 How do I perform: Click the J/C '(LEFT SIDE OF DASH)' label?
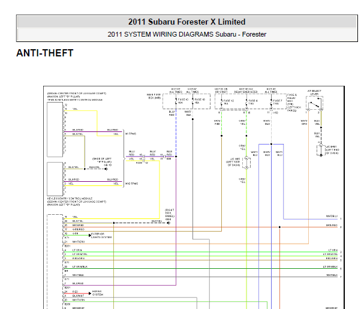[x=233, y=162]
